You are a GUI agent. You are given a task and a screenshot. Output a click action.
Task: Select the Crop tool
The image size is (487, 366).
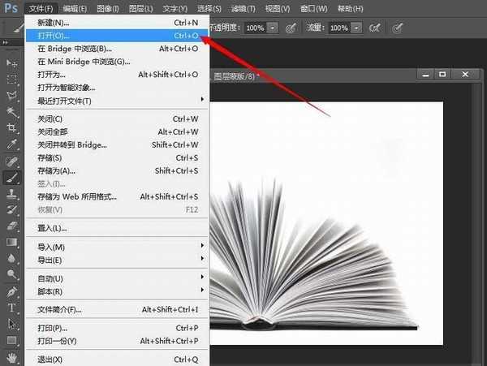(x=12, y=127)
